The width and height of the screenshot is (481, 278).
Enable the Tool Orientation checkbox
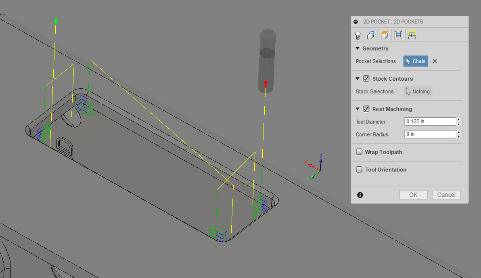tap(359, 169)
